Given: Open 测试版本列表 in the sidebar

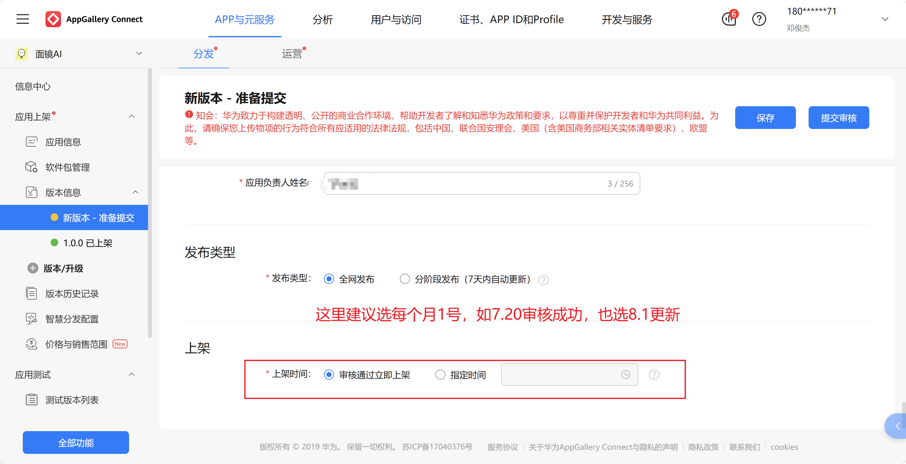Looking at the screenshot, I should pyautogui.click(x=72, y=400).
